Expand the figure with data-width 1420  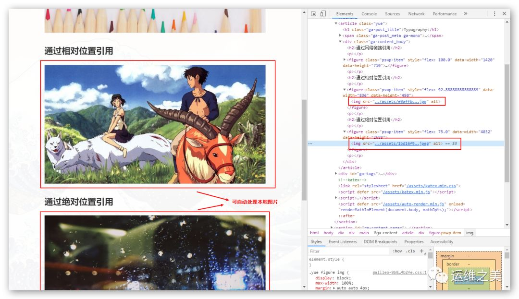tap(345, 60)
